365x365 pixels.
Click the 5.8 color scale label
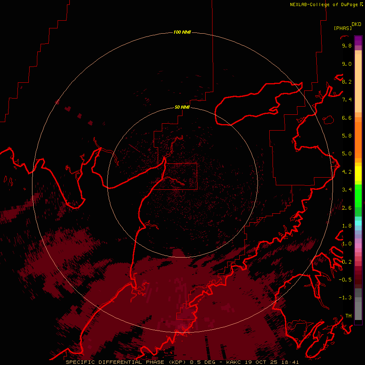(x=347, y=136)
